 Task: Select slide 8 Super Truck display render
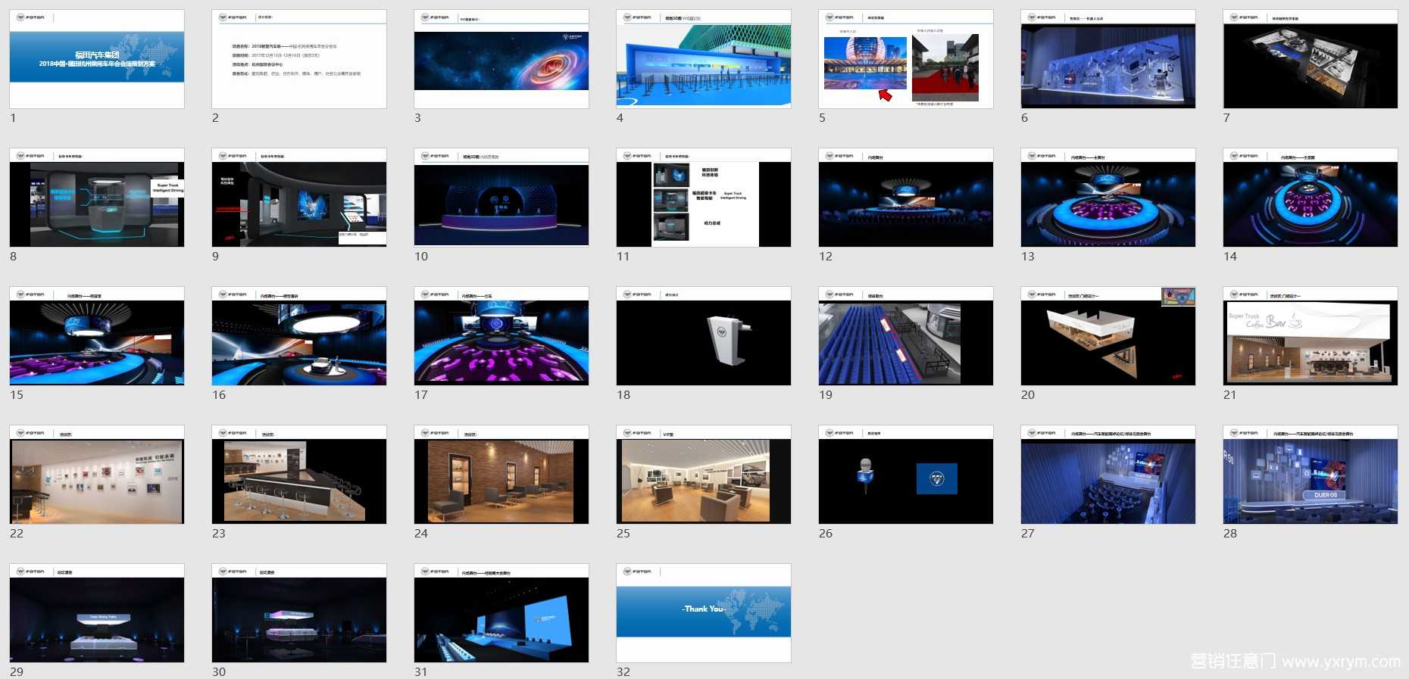97,198
